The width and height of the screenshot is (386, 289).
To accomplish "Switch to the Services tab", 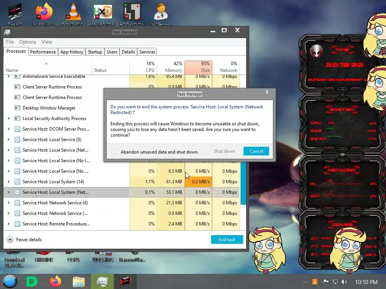I will [147, 52].
